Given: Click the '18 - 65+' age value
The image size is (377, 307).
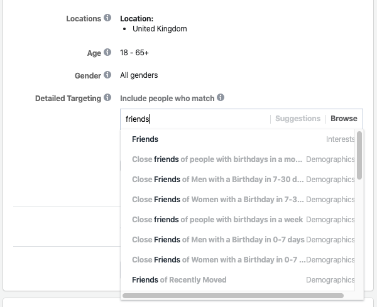Looking at the screenshot, I should click(x=134, y=53).
